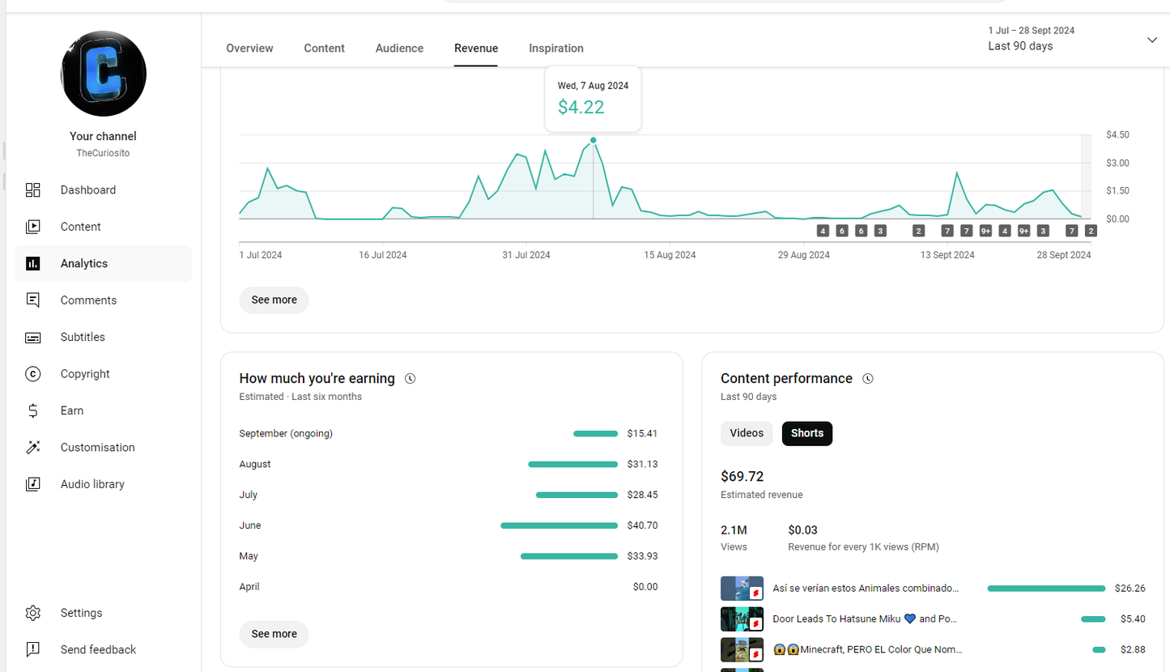Open the Settings gear icon
Viewport: 1170px width, 672px height.
pyautogui.click(x=33, y=613)
